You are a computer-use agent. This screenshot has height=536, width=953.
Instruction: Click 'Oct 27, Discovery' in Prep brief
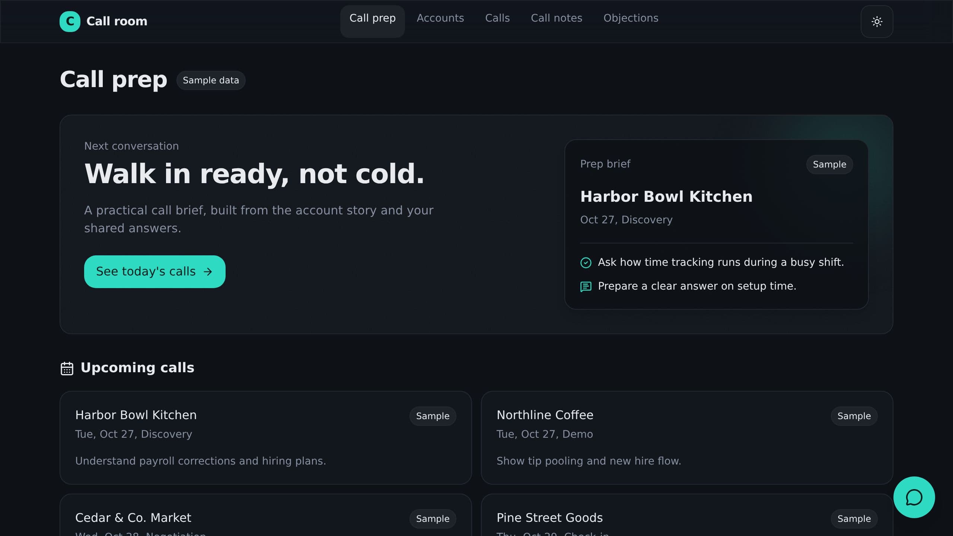click(x=626, y=220)
